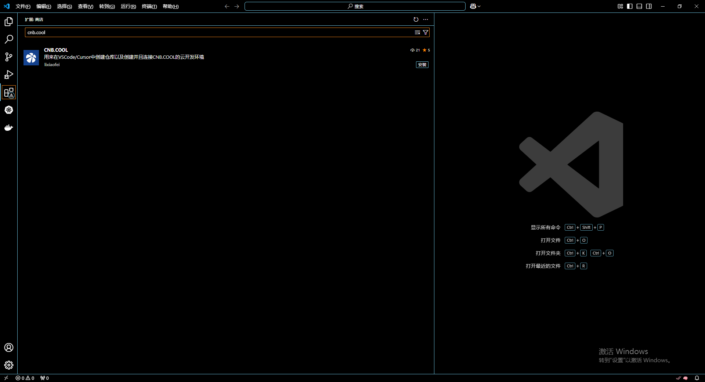Open the Explorer view in activity bar
Image resolution: width=705 pixels, height=382 pixels.
pyautogui.click(x=9, y=22)
